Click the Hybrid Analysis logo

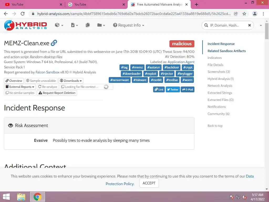pyautogui.click(x=25, y=25)
